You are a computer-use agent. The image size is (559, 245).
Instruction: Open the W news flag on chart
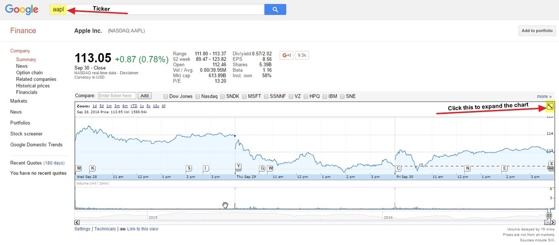[270, 168]
